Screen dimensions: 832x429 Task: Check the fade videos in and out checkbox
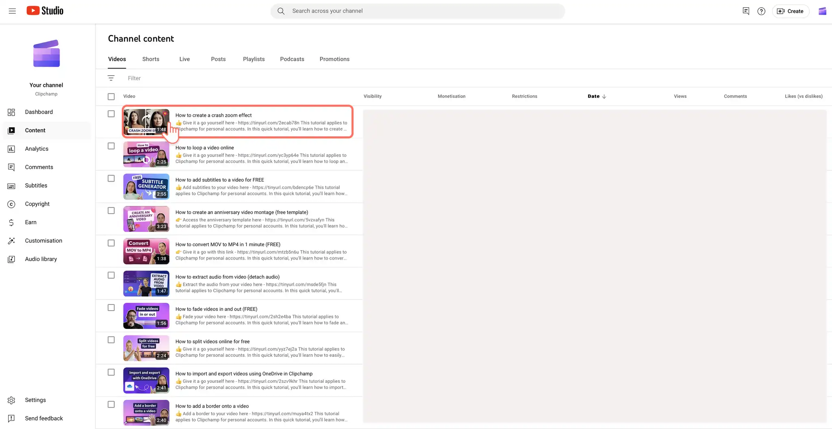coord(111,308)
